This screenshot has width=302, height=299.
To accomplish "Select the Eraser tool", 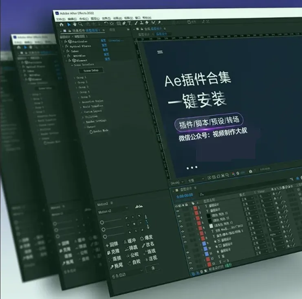I will pos(147,22).
